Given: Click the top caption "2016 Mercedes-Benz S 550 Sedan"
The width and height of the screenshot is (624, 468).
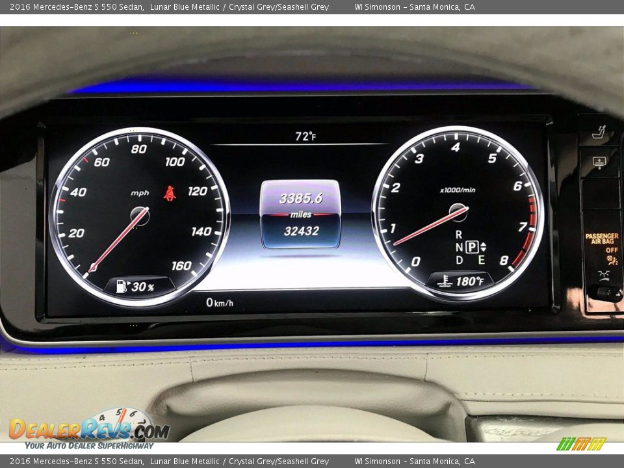Looking at the screenshot, I should [x=77, y=6].
